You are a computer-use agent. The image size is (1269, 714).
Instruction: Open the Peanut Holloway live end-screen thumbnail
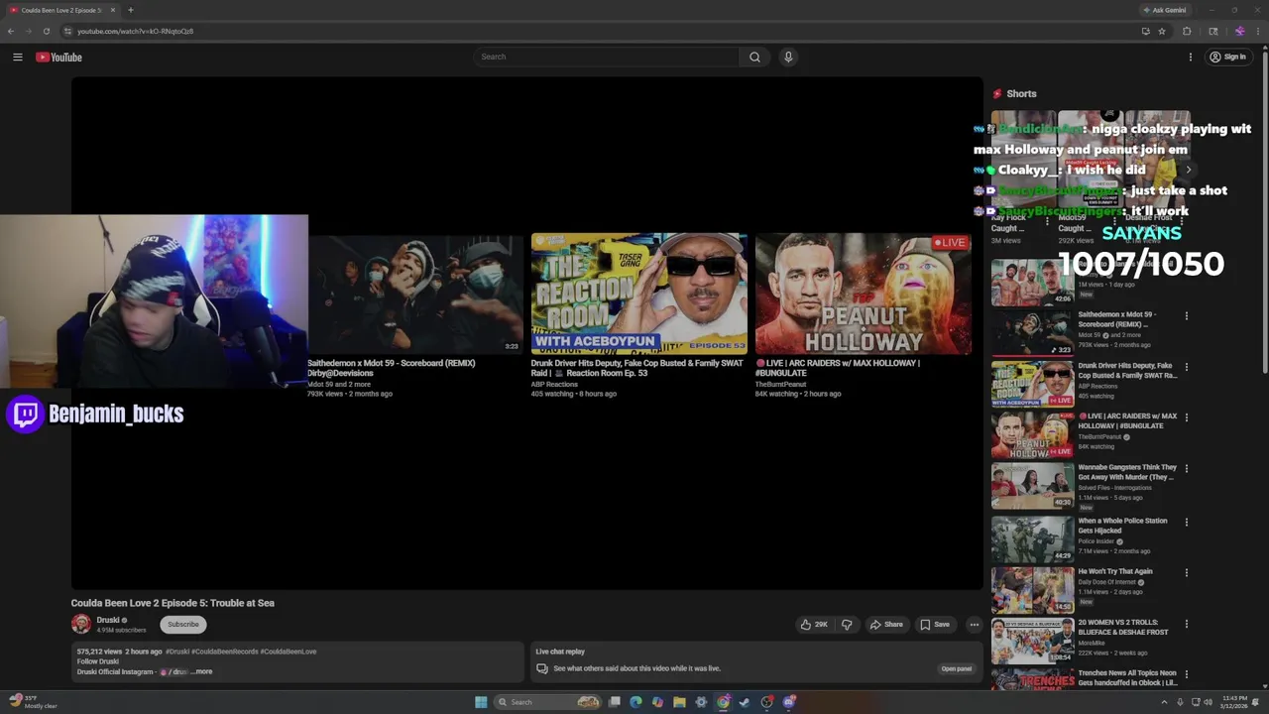(x=864, y=295)
